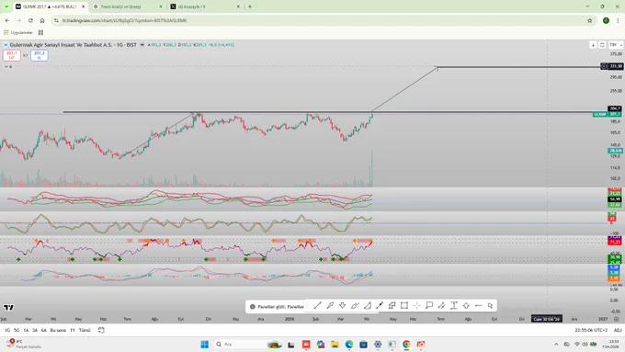Select the trend line drawing tool

click(318, 306)
